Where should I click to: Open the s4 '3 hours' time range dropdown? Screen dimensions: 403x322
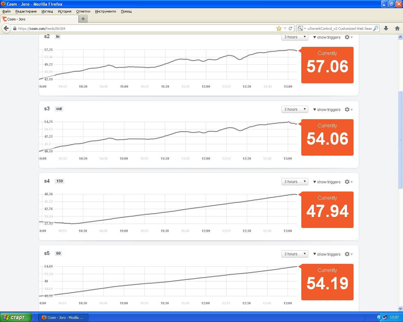pos(295,182)
